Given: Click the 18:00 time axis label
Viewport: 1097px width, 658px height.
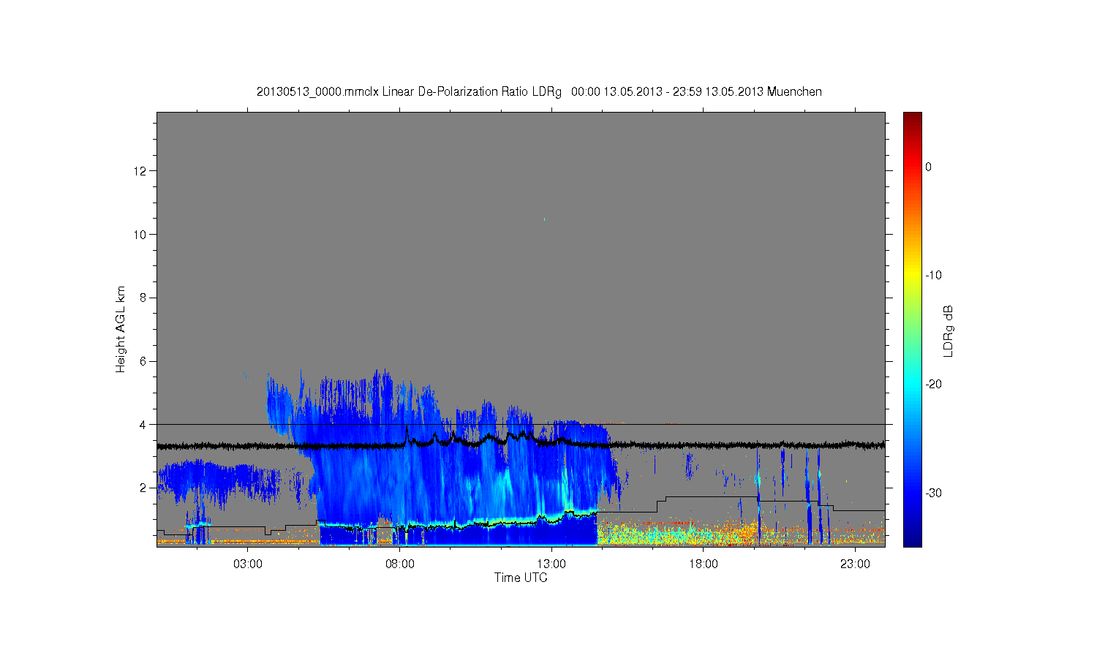Looking at the screenshot, I should [x=703, y=564].
